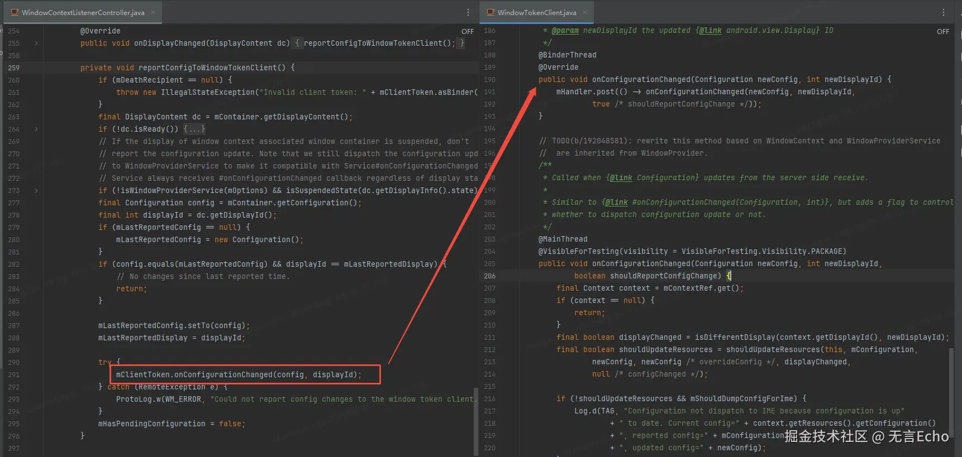
Task: Switch to WindowTokenClient.java tab
Action: pos(536,12)
